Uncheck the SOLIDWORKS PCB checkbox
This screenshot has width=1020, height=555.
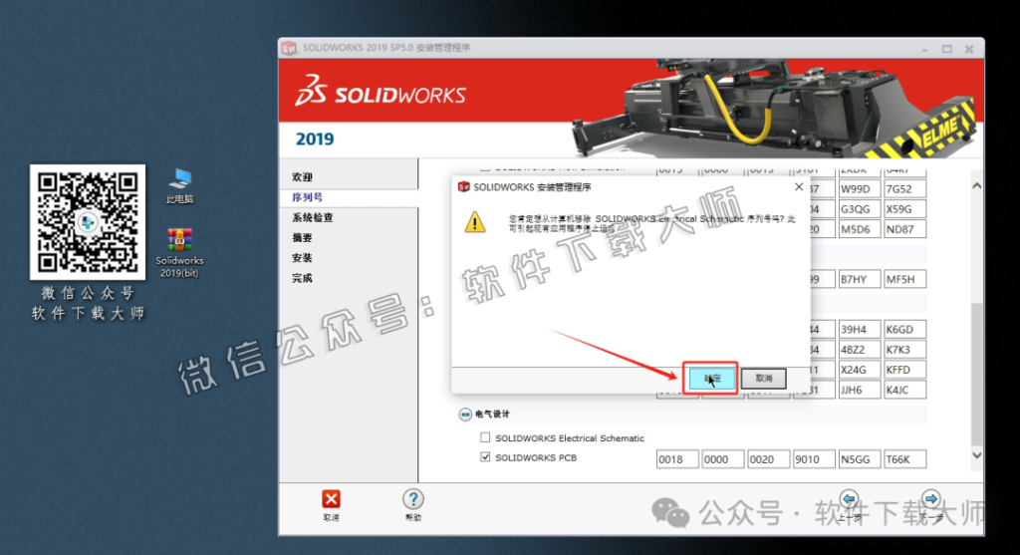485,456
